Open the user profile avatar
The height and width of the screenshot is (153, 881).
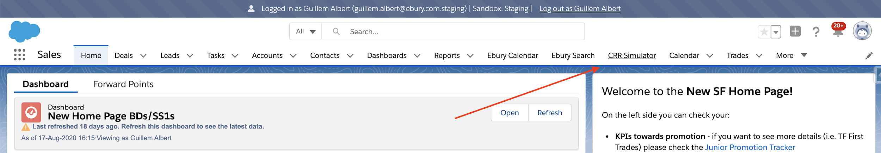(x=862, y=31)
